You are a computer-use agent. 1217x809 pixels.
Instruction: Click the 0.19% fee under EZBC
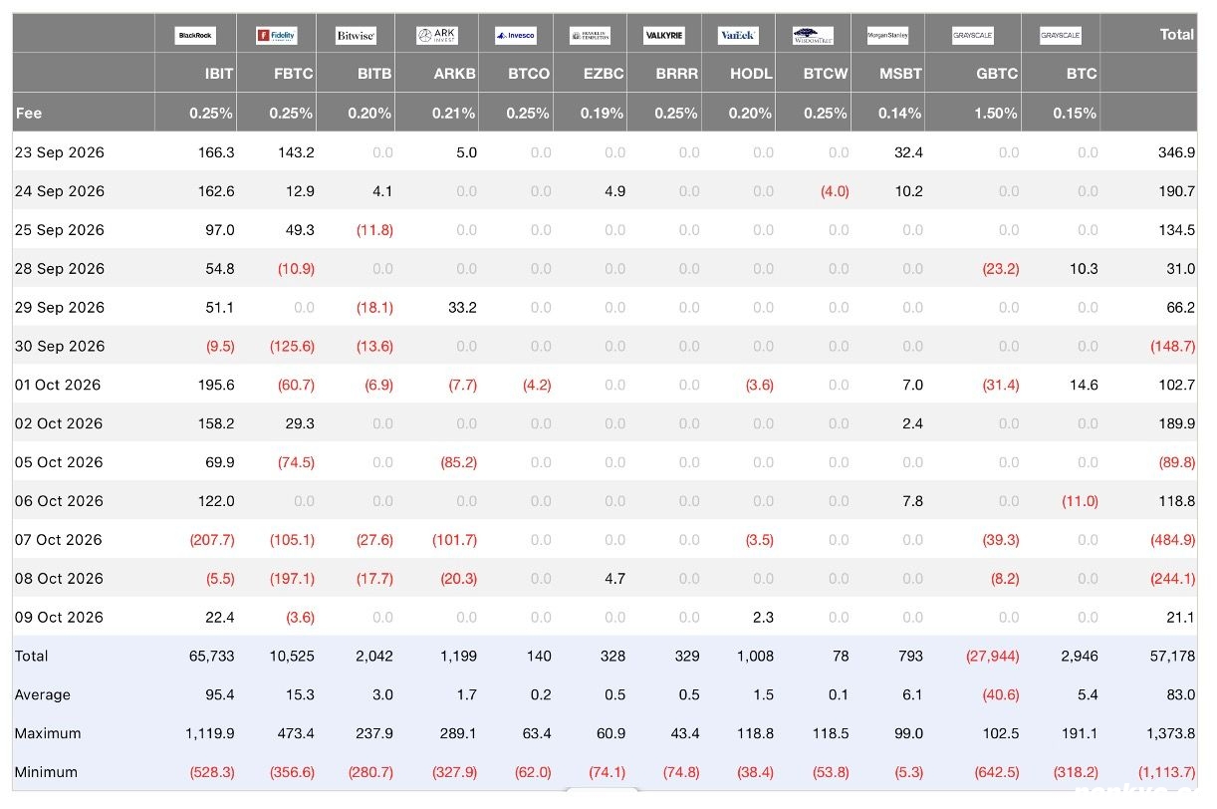coord(604,114)
